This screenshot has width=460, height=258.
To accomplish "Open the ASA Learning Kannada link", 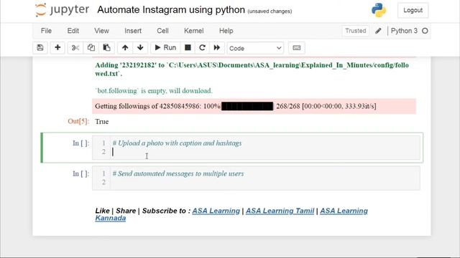I will coord(344,211).
